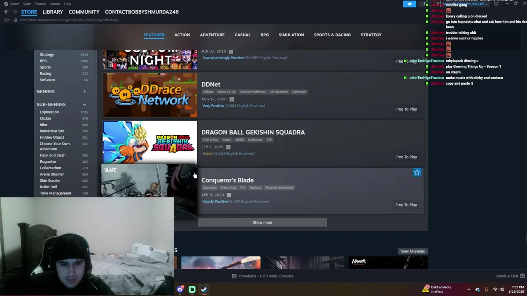Open DRAGON BALL GEKISHIN SQUADRA title
Screen dimensions: 527x296
[253, 132]
